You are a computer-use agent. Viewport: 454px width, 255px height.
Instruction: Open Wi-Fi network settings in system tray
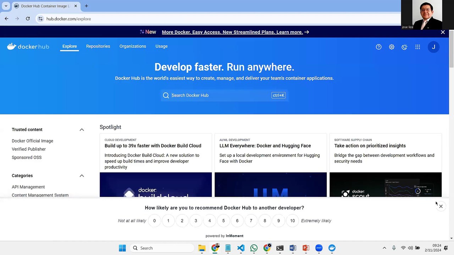pyautogui.click(x=403, y=248)
